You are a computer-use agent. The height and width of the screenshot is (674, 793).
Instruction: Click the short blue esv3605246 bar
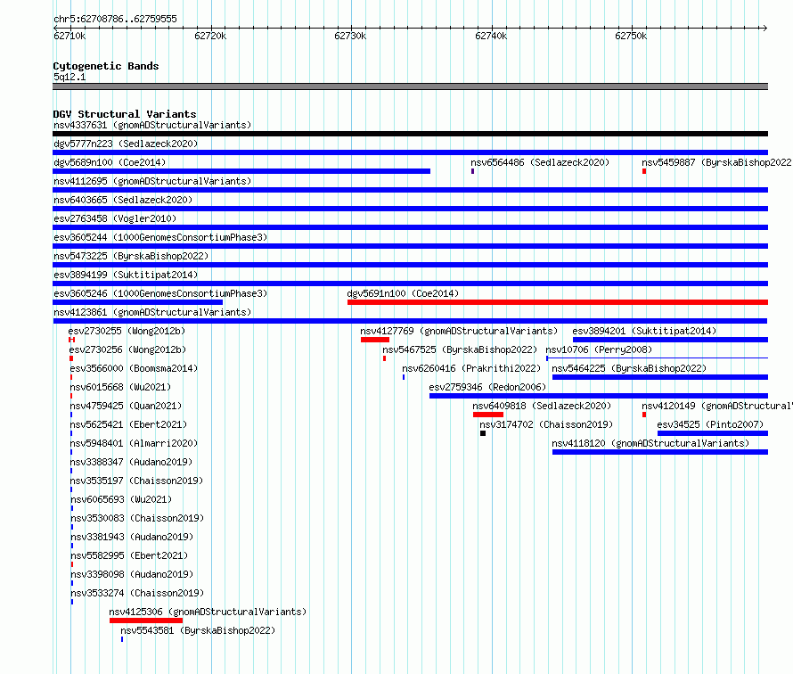(137, 302)
